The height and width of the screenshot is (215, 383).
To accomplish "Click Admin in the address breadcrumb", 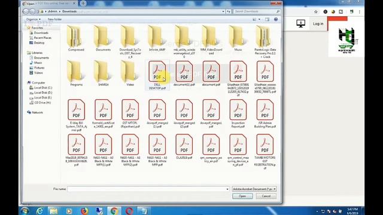I will point(53,11).
